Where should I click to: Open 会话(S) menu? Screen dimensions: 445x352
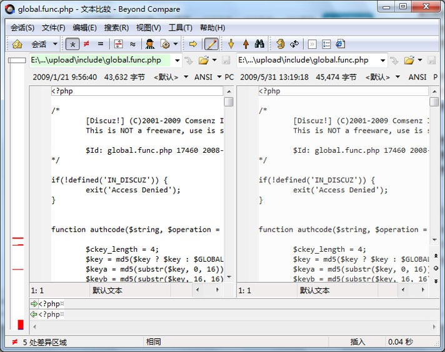pos(22,28)
